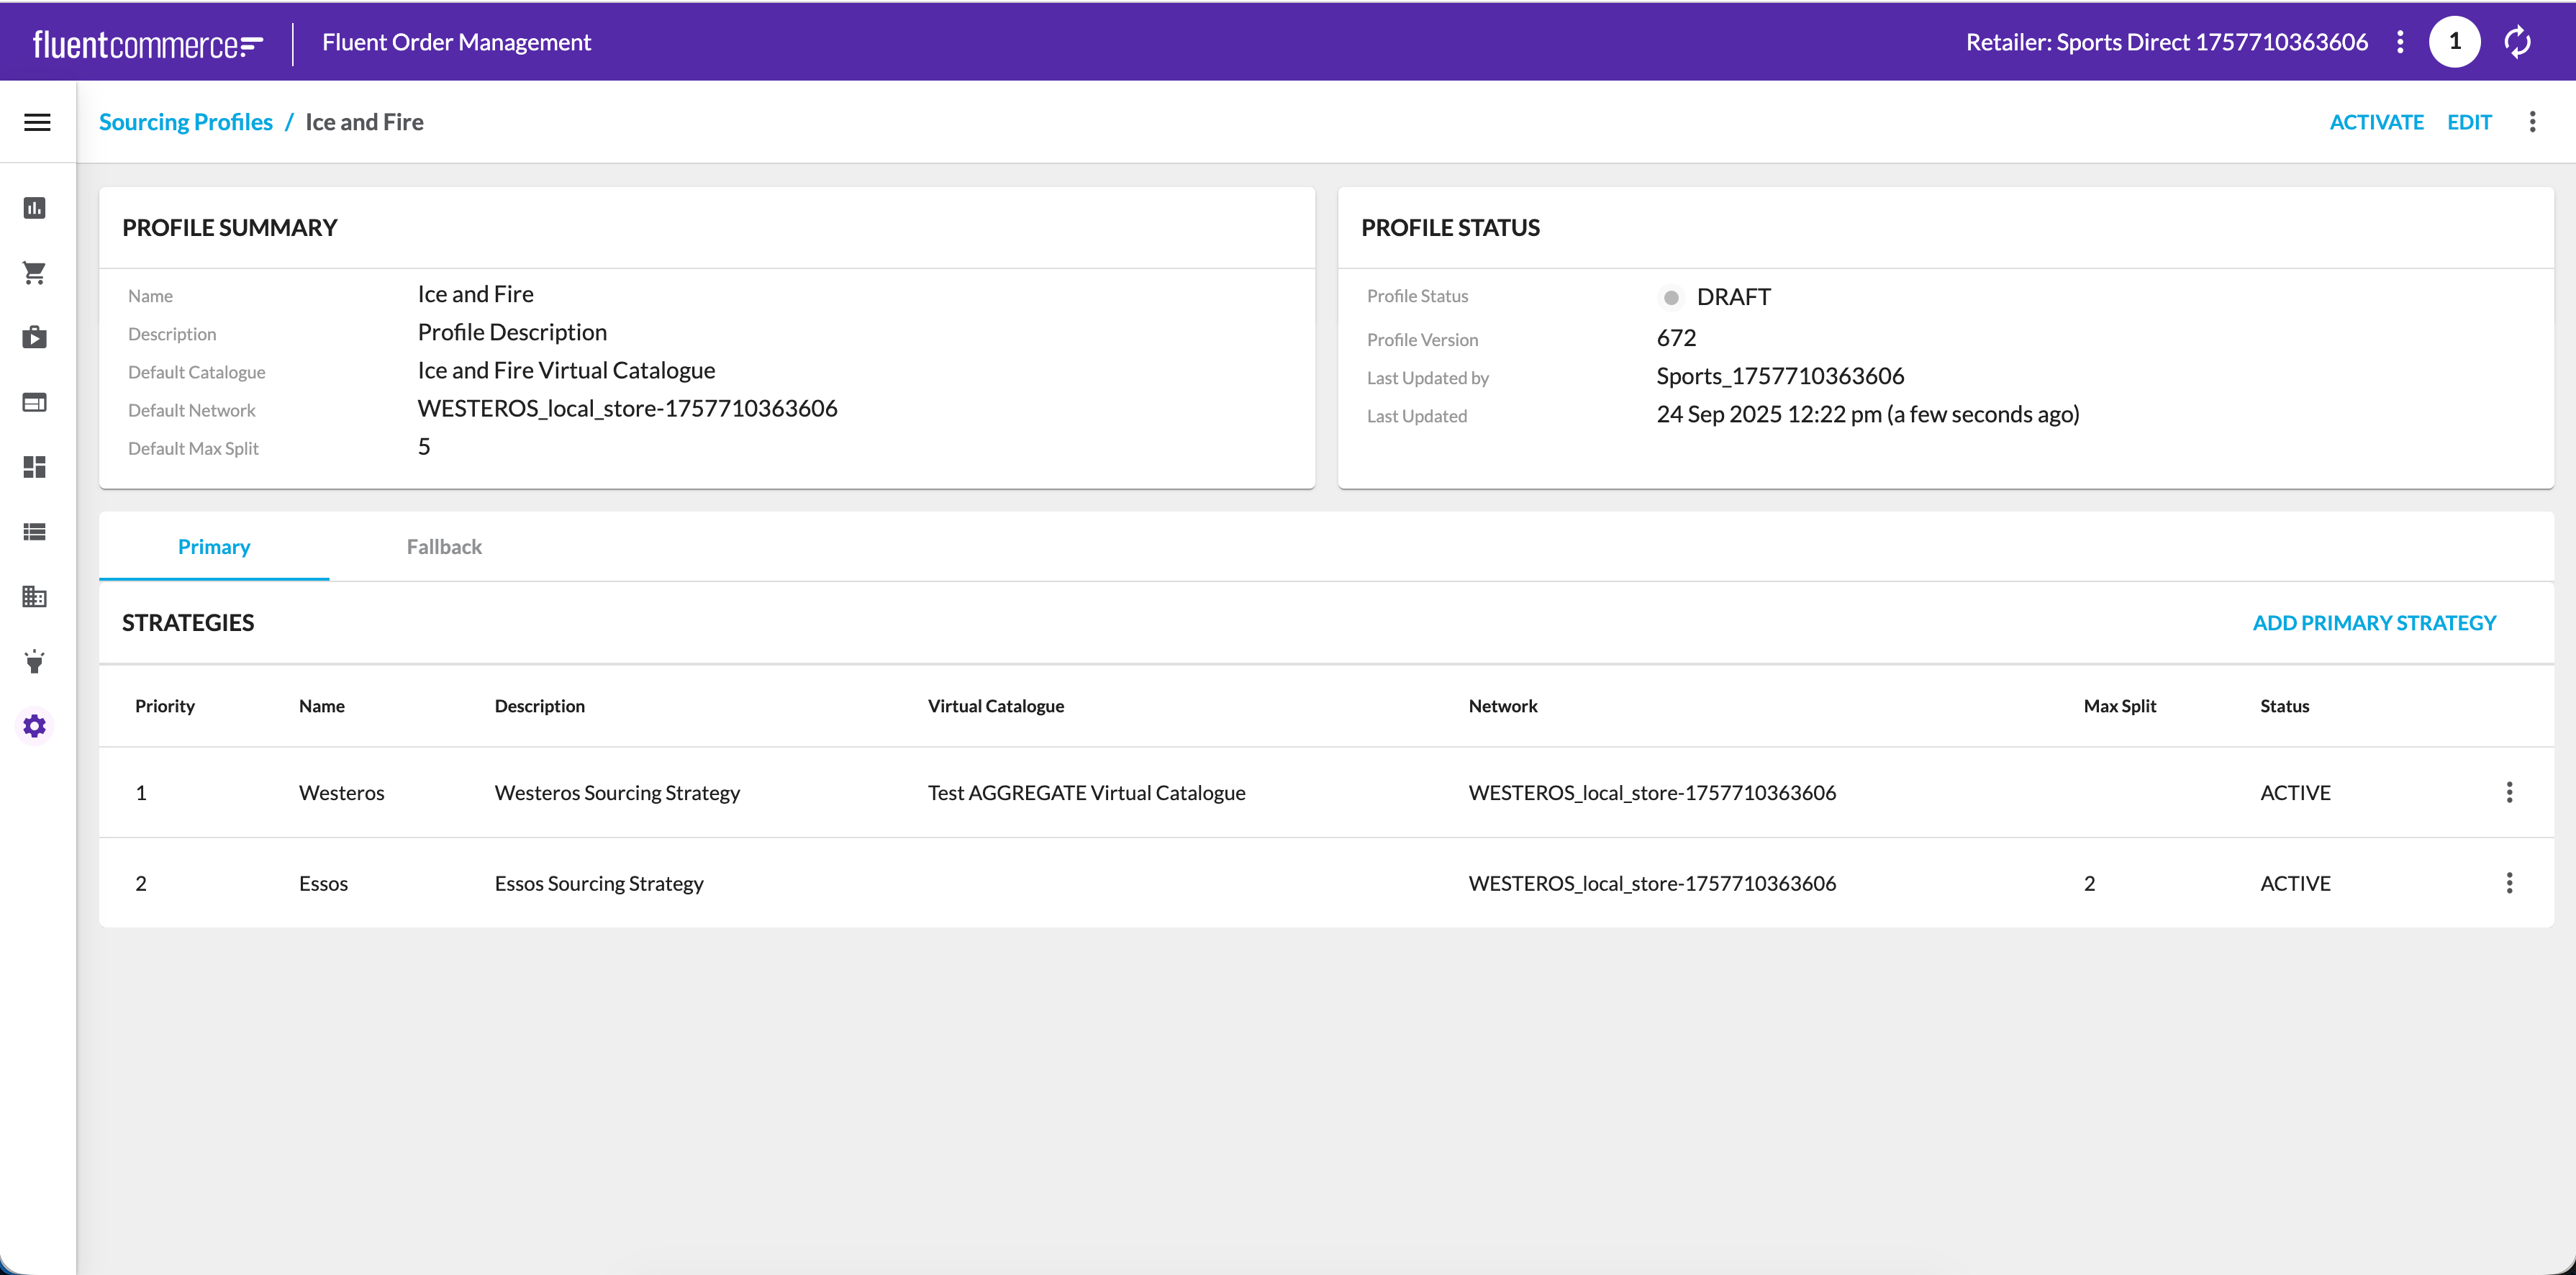Open retailer options menu in header
Screen dimensions: 2576x1275
[x=2400, y=42]
